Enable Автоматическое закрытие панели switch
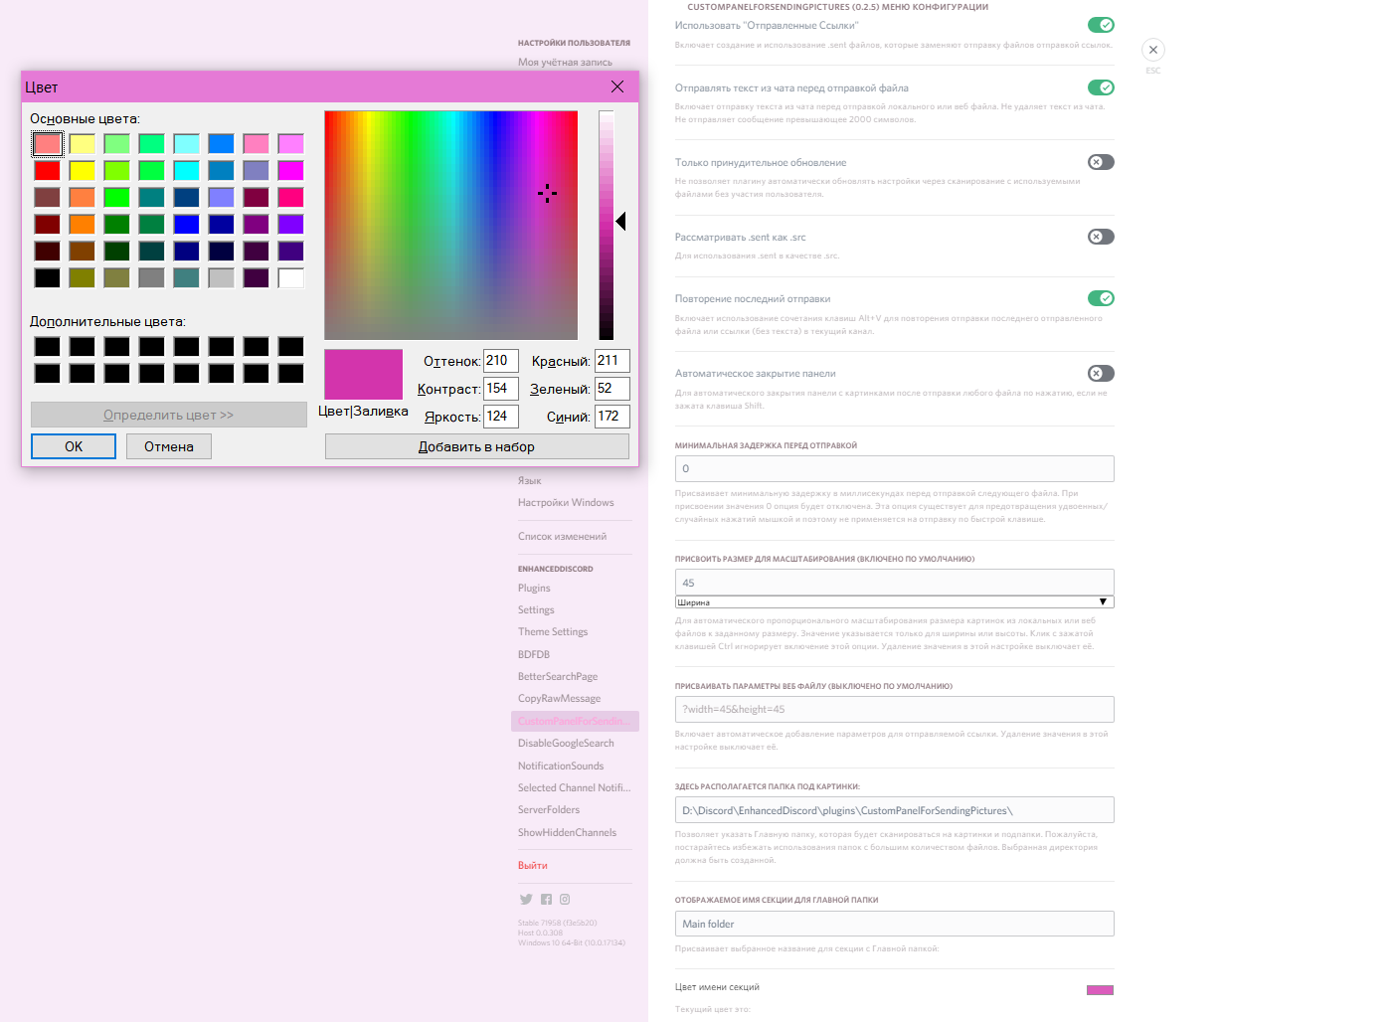Viewport: 1396px width, 1022px height. tap(1101, 374)
